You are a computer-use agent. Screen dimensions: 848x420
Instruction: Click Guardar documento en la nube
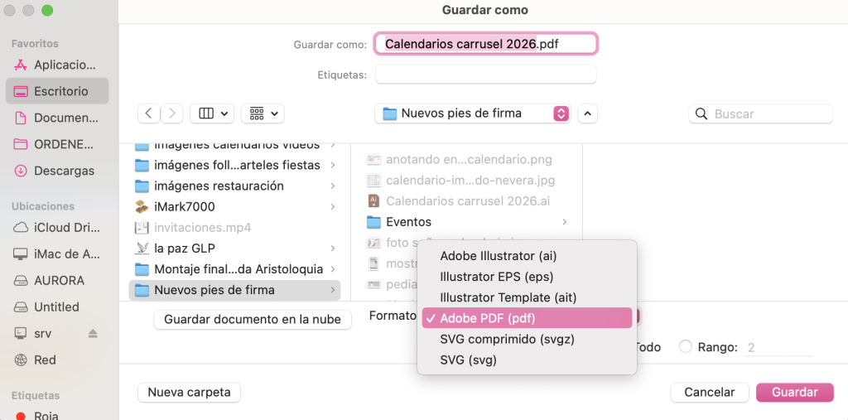click(253, 319)
